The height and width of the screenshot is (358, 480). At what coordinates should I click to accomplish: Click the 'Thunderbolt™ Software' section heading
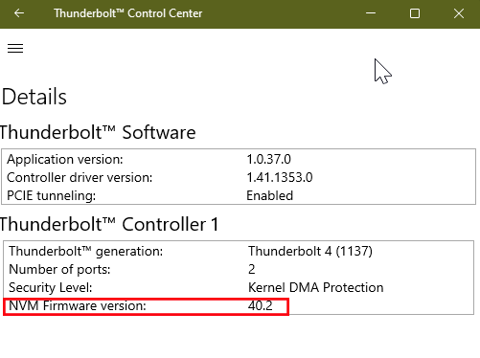[x=98, y=132]
